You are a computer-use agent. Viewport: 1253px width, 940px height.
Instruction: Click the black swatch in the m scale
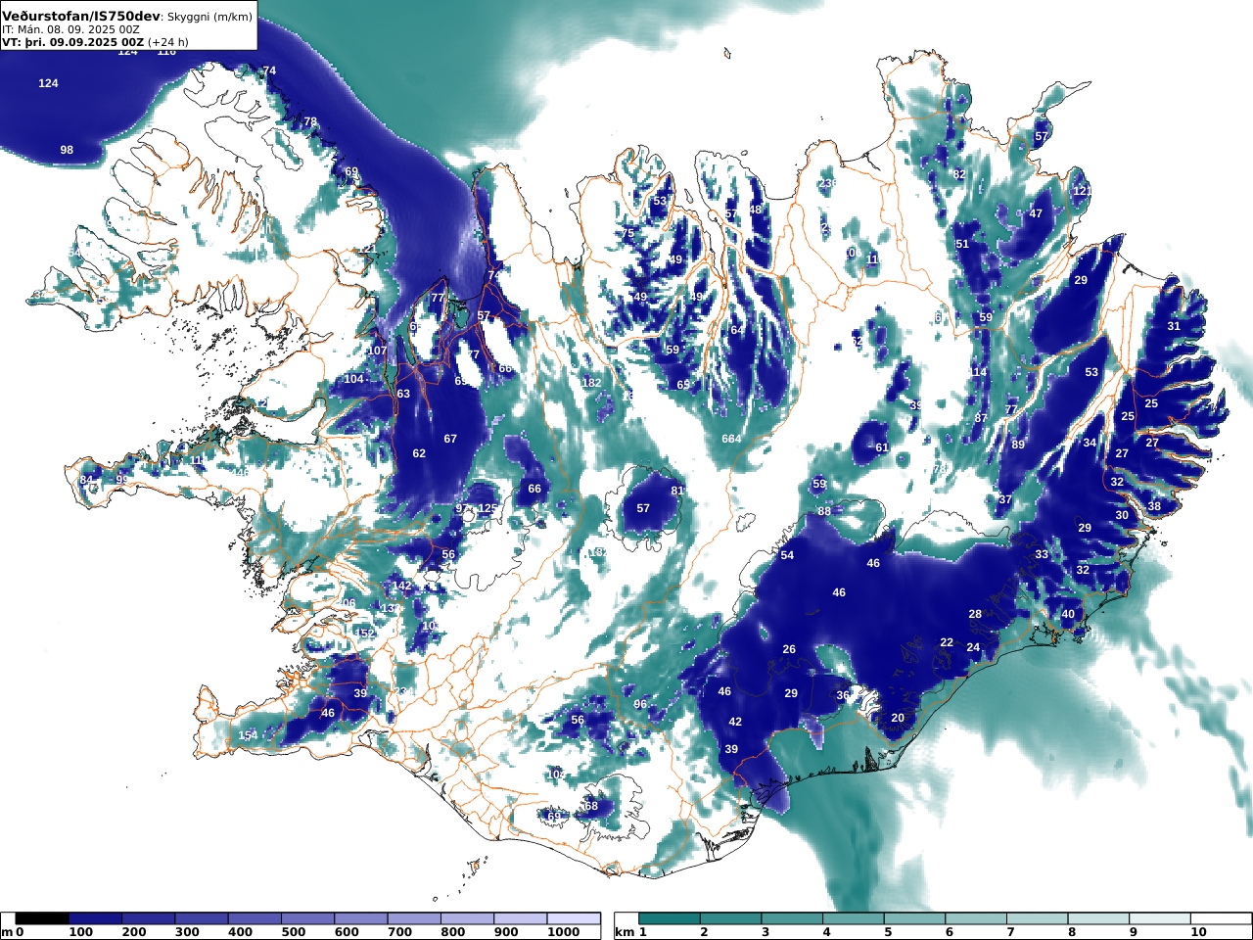point(42,918)
